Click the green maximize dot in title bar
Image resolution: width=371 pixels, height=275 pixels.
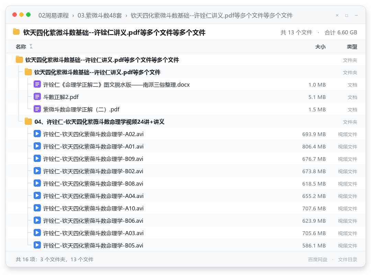click(28, 15)
